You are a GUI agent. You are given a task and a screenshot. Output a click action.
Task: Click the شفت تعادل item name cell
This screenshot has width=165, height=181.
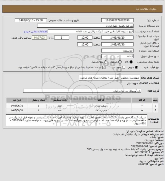(101, 106)
